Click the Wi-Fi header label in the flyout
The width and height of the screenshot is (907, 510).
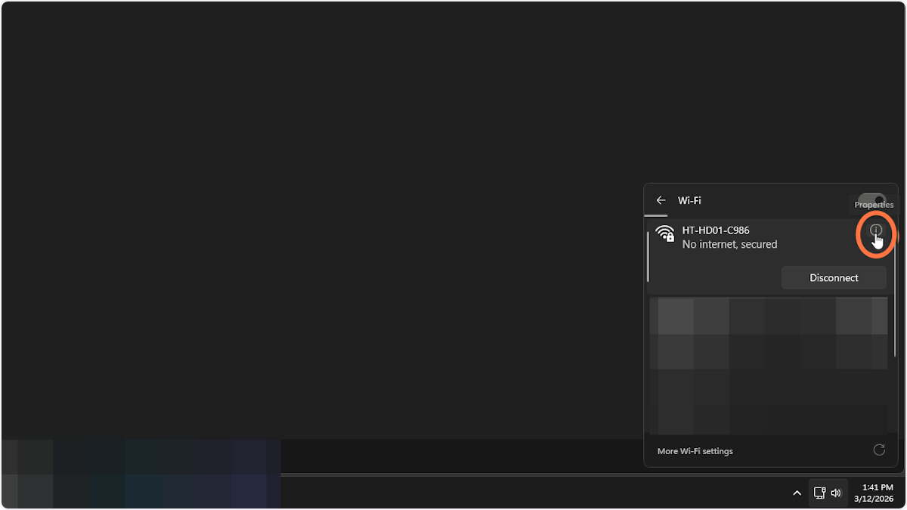pos(690,200)
